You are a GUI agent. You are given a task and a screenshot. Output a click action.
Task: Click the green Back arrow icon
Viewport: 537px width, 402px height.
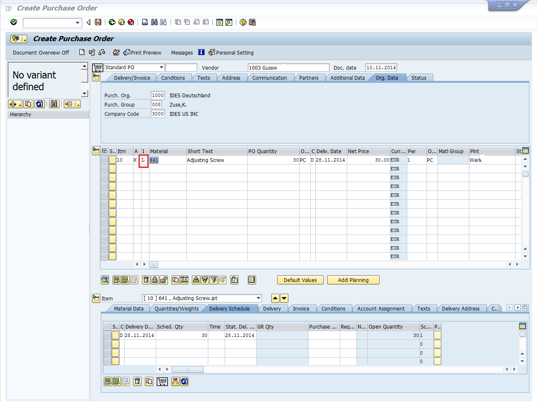[x=112, y=22]
